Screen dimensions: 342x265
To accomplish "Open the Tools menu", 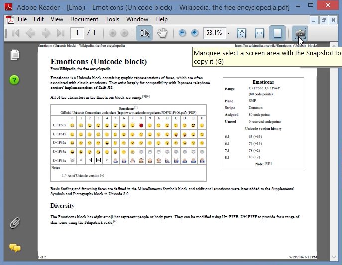I will [112, 19].
